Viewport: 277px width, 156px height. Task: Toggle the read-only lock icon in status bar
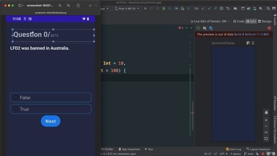tap(257, 154)
